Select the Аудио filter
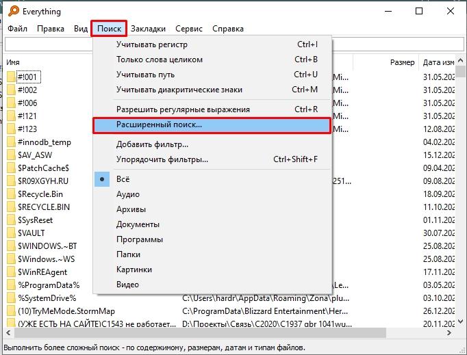467x355 pixels. (x=212, y=194)
